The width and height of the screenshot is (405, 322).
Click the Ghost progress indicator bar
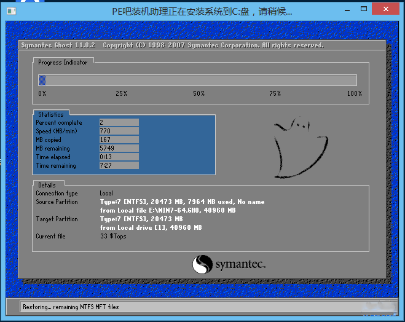click(x=198, y=80)
